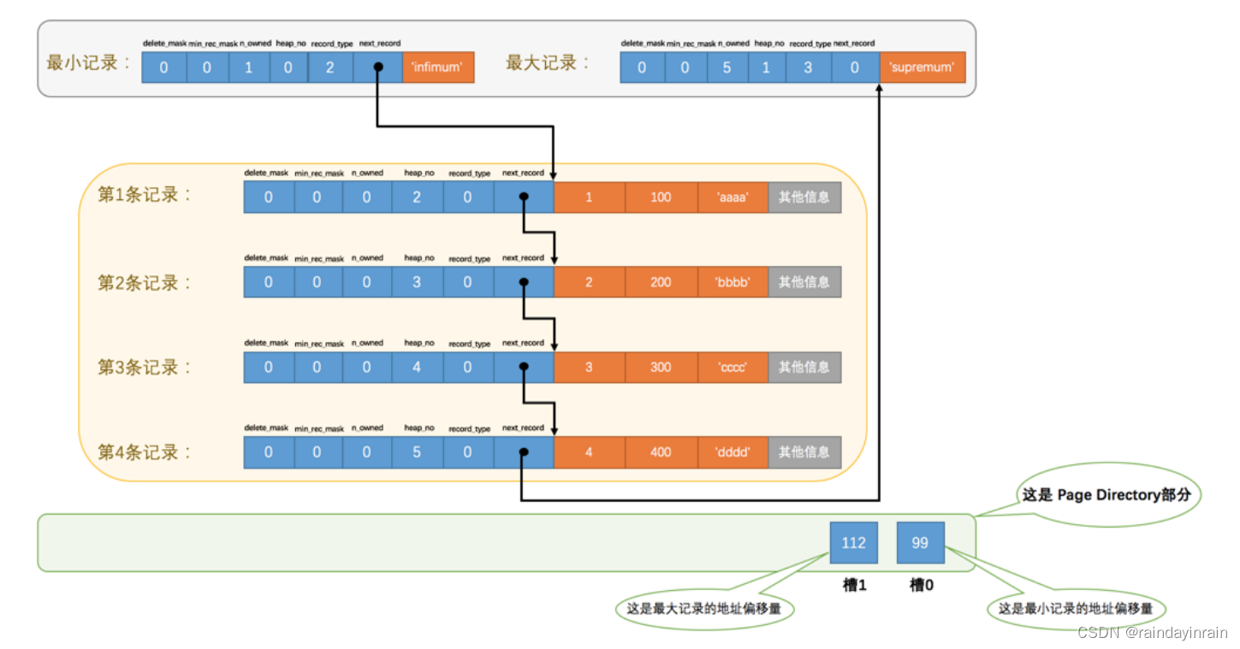
Task: Click the 第1条记录 row label
Action: [145, 195]
